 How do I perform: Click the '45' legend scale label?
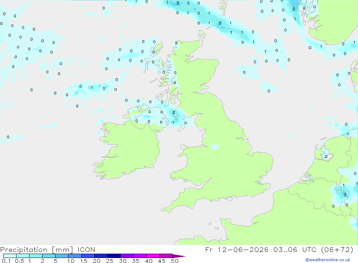click(162, 261)
